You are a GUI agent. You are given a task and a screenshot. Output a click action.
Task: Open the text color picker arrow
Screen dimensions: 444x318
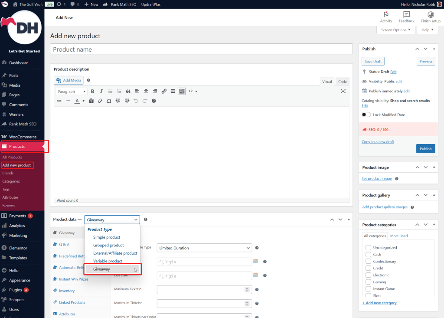83,101
